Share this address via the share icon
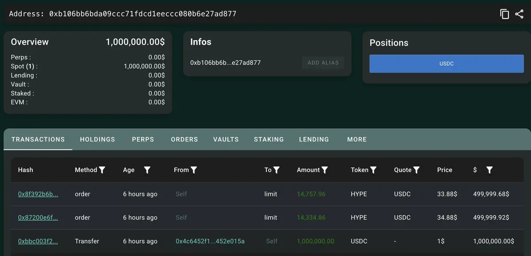531x256 pixels. 519,14
